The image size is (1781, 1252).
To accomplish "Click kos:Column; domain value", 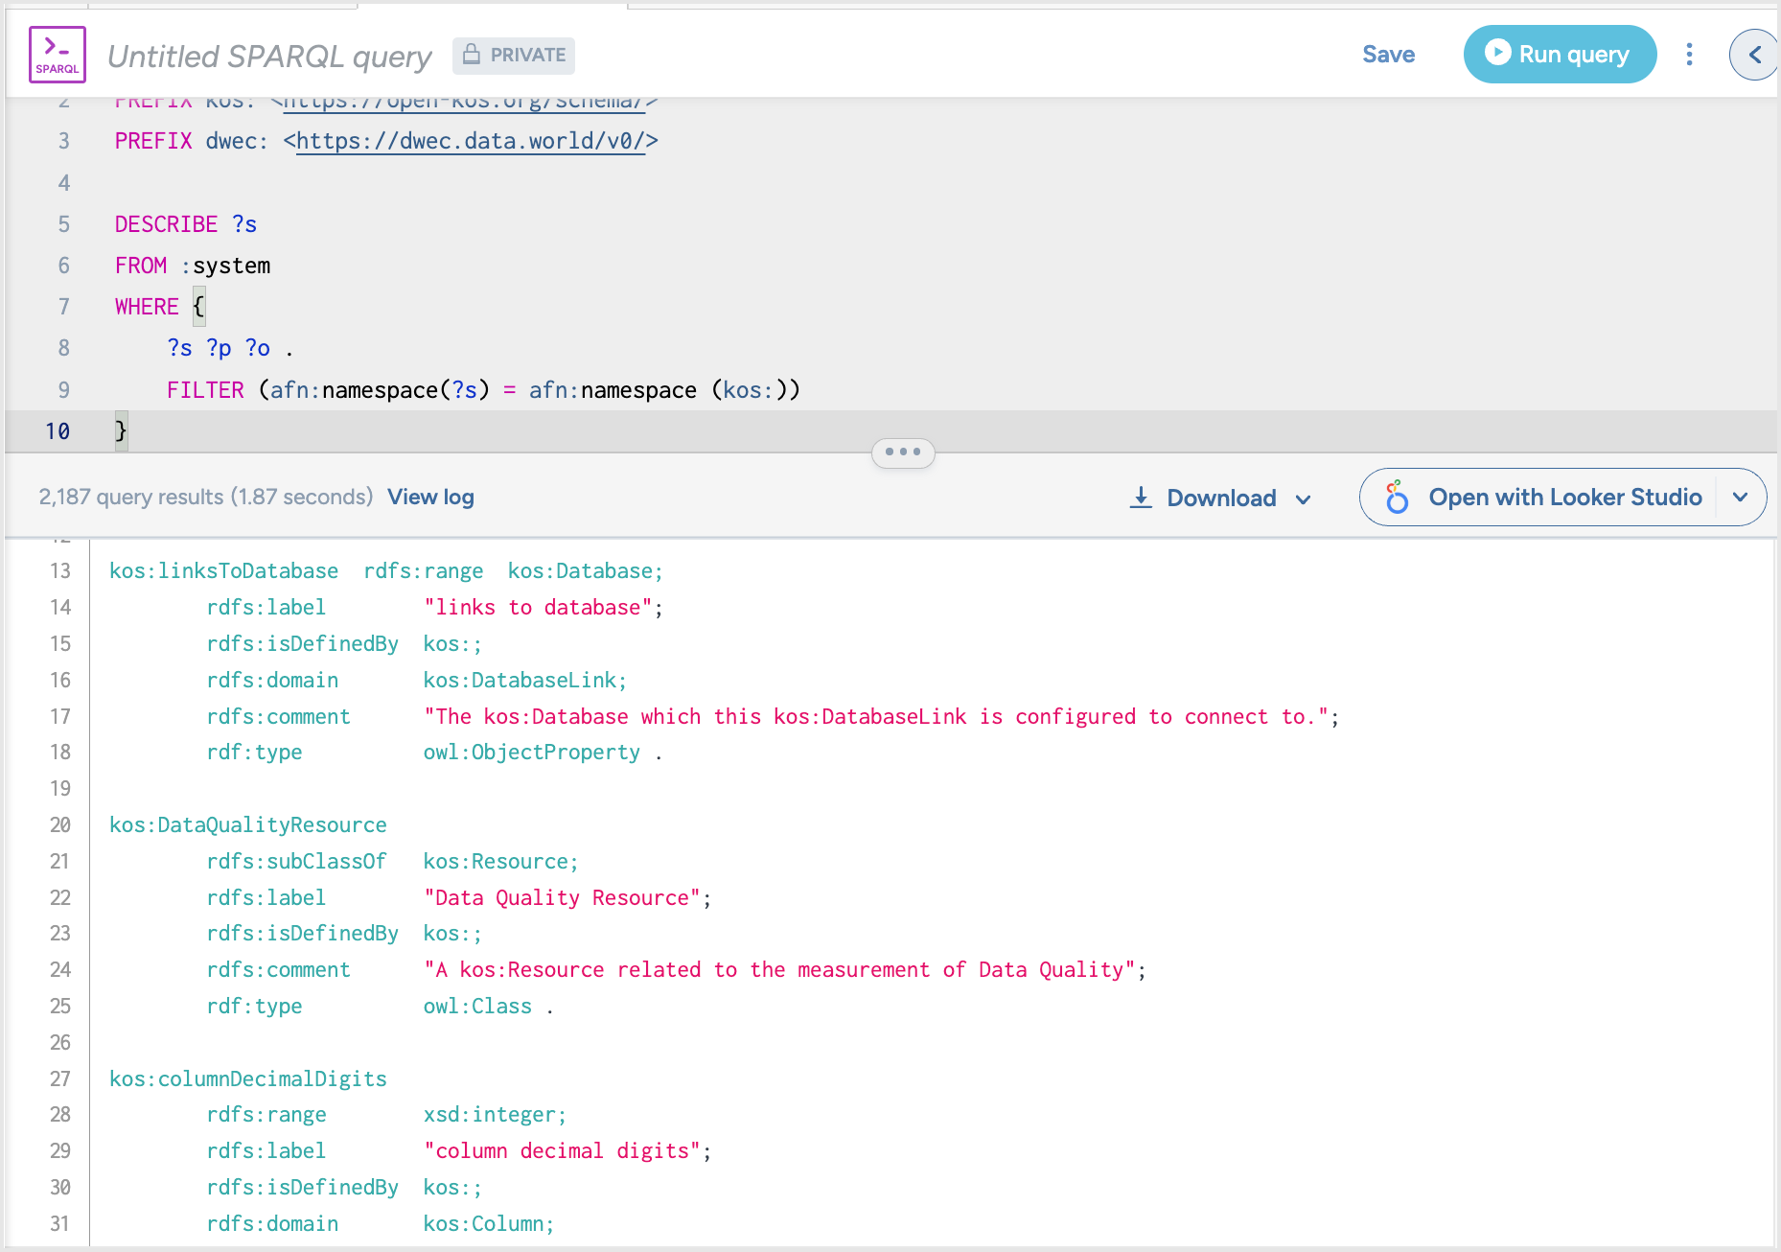I will tap(489, 1223).
